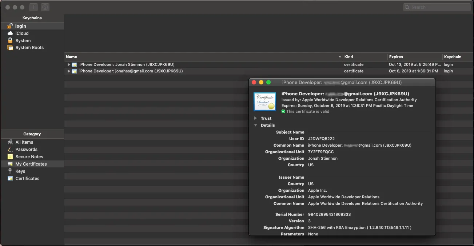Sort list by Expires column header

tap(415, 57)
